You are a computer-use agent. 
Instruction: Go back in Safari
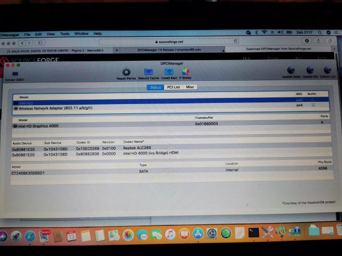click(22, 43)
